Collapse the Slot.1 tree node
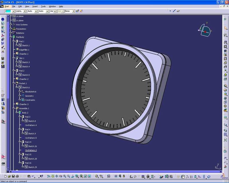Image resolution: width=229 pixels, height=183 pixels. [14, 58]
